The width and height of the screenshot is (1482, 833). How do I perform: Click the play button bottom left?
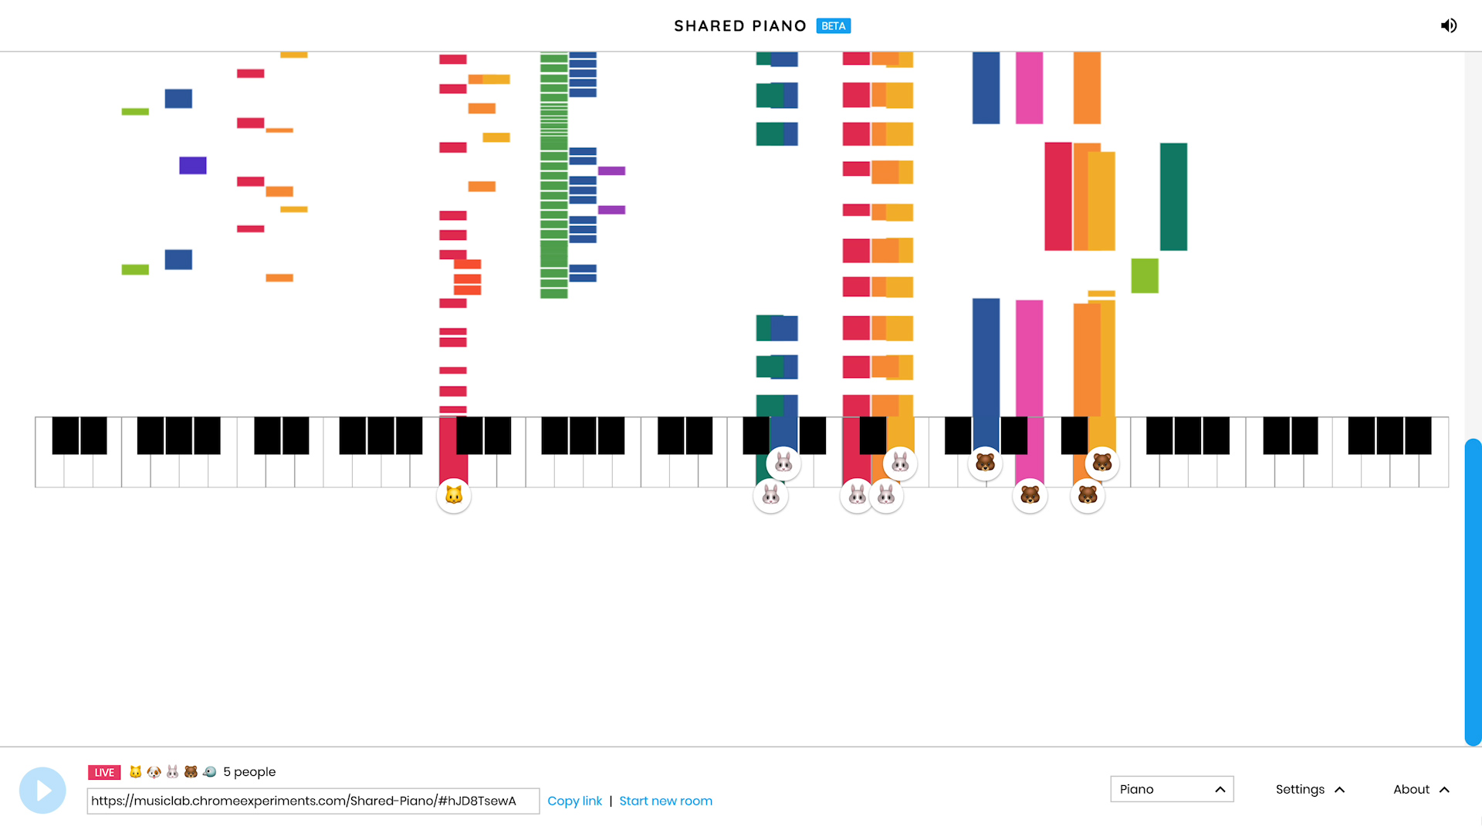pyautogui.click(x=42, y=791)
